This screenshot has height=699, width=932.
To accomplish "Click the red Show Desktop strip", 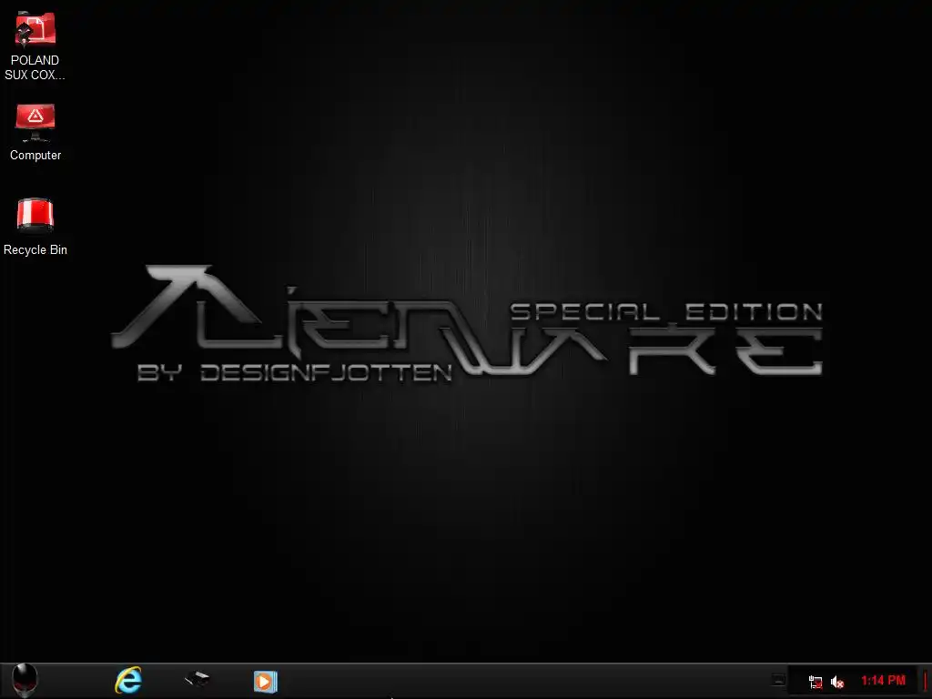I will 926,681.
